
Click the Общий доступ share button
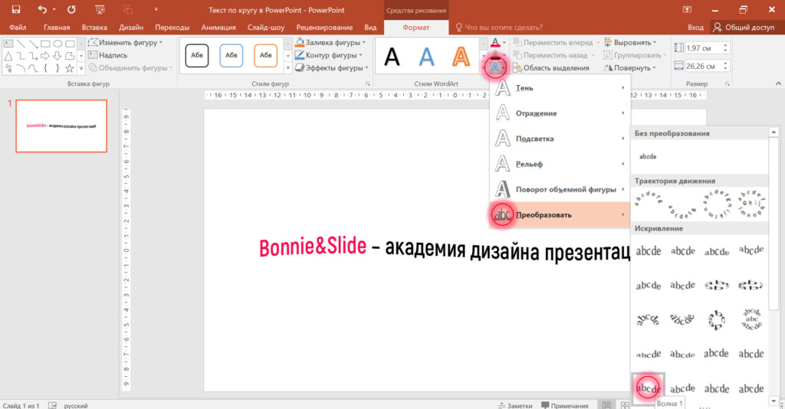click(x=744, y=28)
